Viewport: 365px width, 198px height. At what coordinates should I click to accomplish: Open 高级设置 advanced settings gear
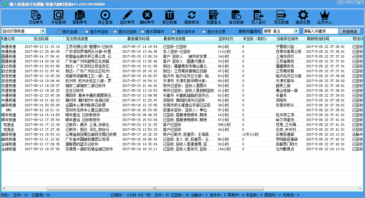302,17
